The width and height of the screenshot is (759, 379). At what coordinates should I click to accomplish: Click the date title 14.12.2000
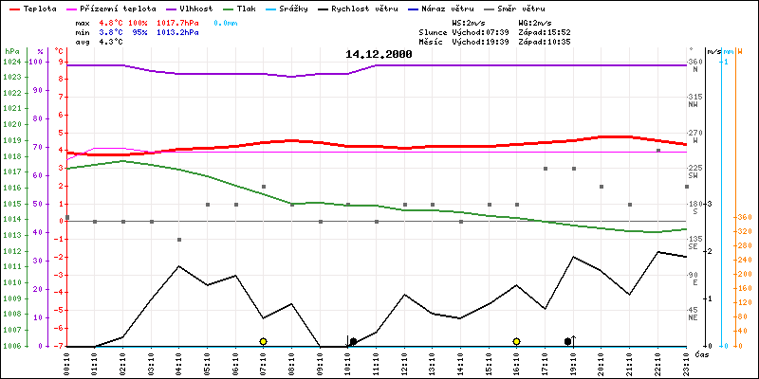coord(379,55)
